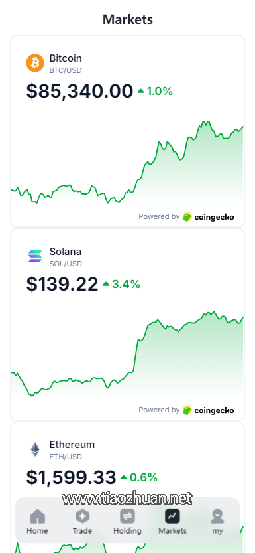Click the Ethereum diamond logo icon
Image resolution: width=255 pixels, height=553 pixels.
coord(35,449)
